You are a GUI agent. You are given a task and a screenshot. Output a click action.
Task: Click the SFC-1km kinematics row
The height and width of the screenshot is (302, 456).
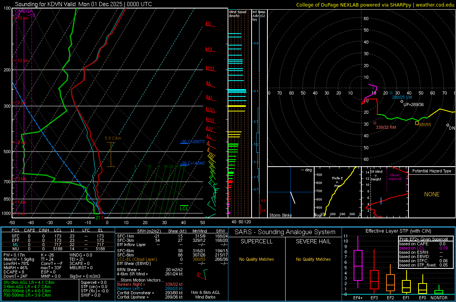pos(172,236)
